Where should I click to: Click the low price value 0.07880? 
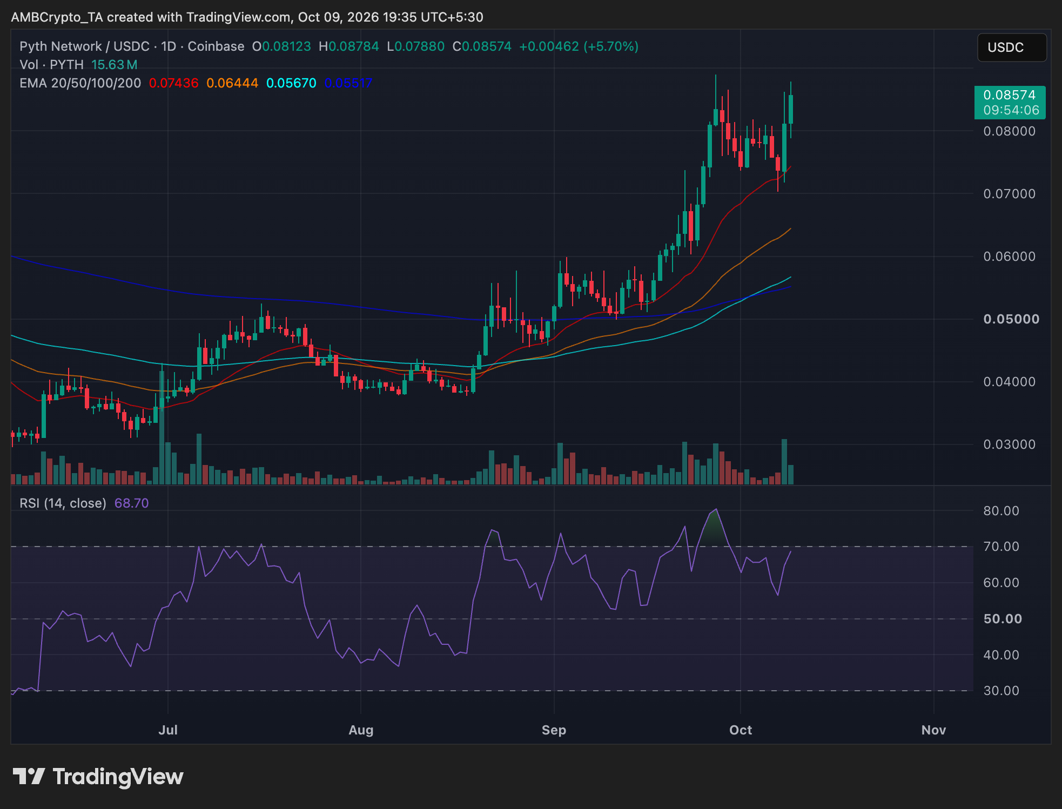pos(420,46)
